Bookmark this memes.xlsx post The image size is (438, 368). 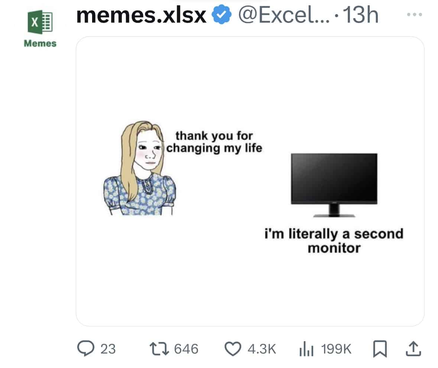pyautogui.click(x=379, y=349)
